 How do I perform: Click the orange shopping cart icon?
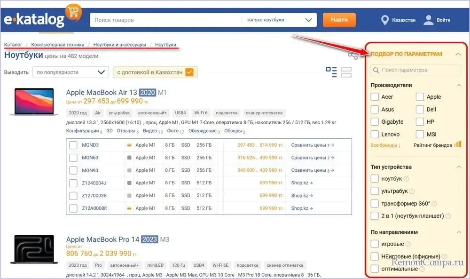pyautogui.click(x=73, y=12)
